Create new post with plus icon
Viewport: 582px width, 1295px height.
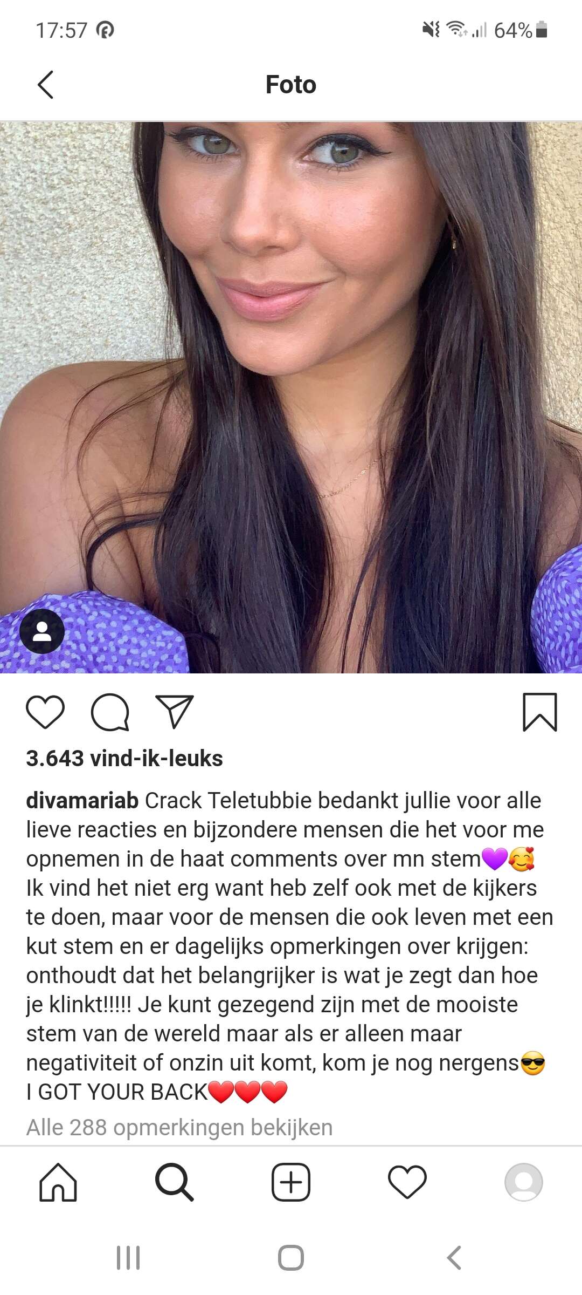coord(291,1182)
